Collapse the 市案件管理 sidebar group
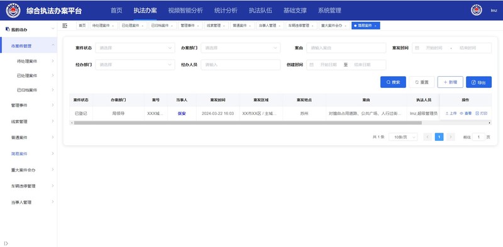 click(x=53, y=45)
